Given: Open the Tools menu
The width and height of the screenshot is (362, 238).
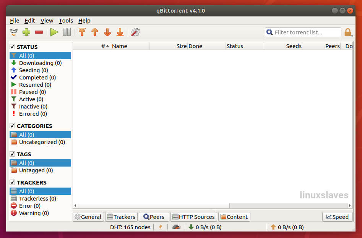Looking at the screenshot, I should 66,21.
